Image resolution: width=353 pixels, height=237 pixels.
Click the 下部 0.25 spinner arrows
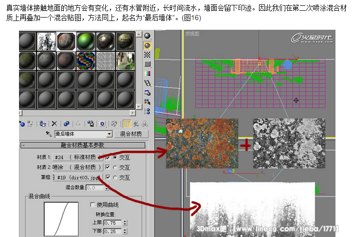(125, 231)
